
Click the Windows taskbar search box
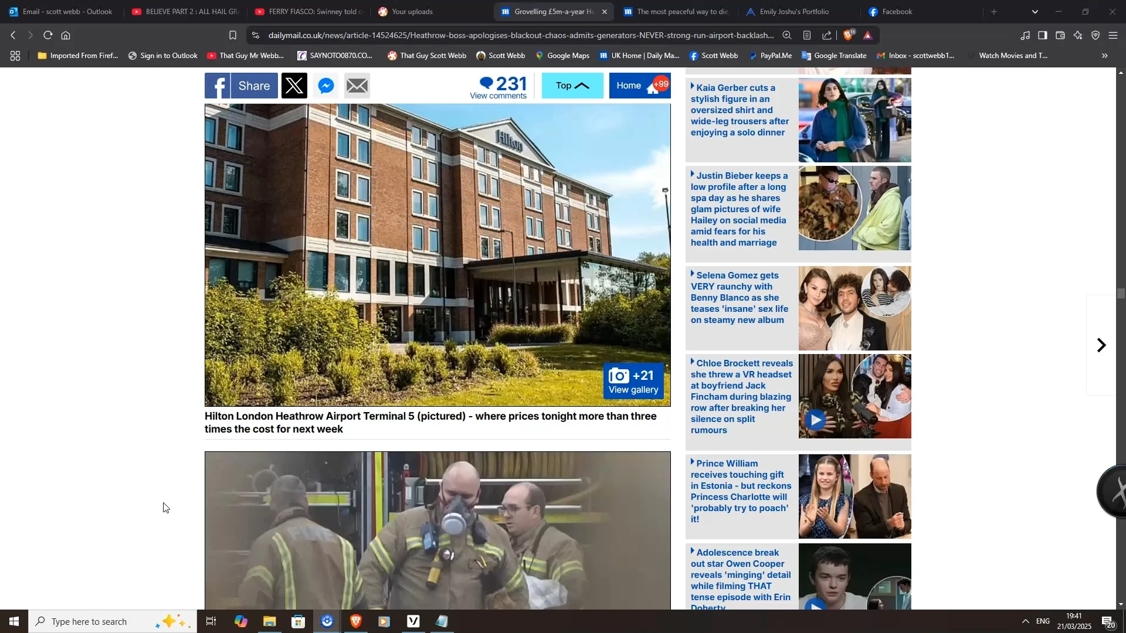click(113, 621)
